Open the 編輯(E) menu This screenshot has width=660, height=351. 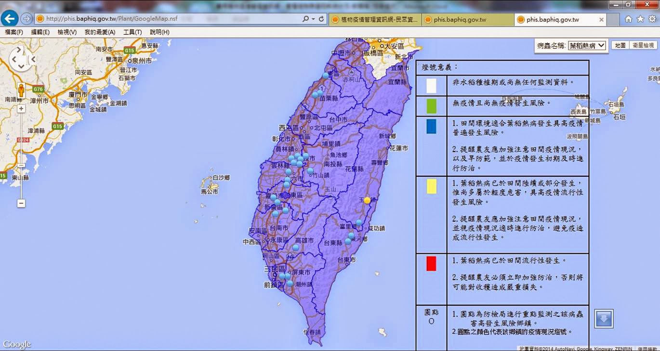(x=40, y=32)
